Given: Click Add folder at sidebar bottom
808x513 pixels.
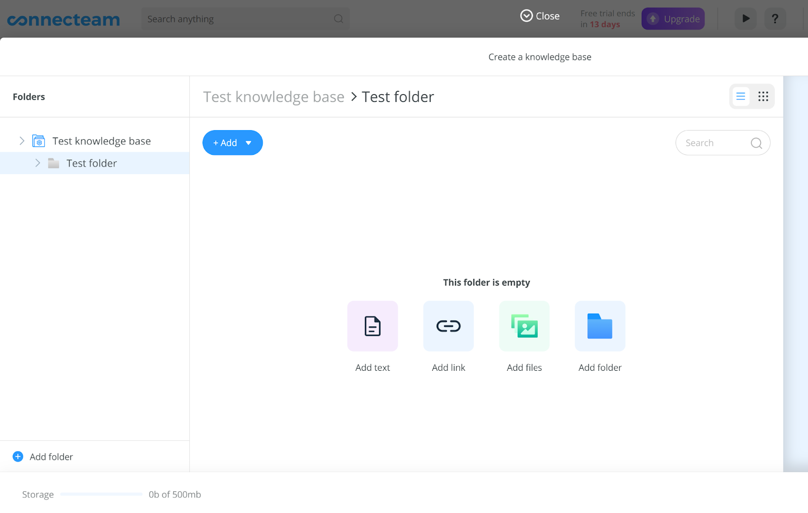Looking at the screenshot, I should point(43,457).
